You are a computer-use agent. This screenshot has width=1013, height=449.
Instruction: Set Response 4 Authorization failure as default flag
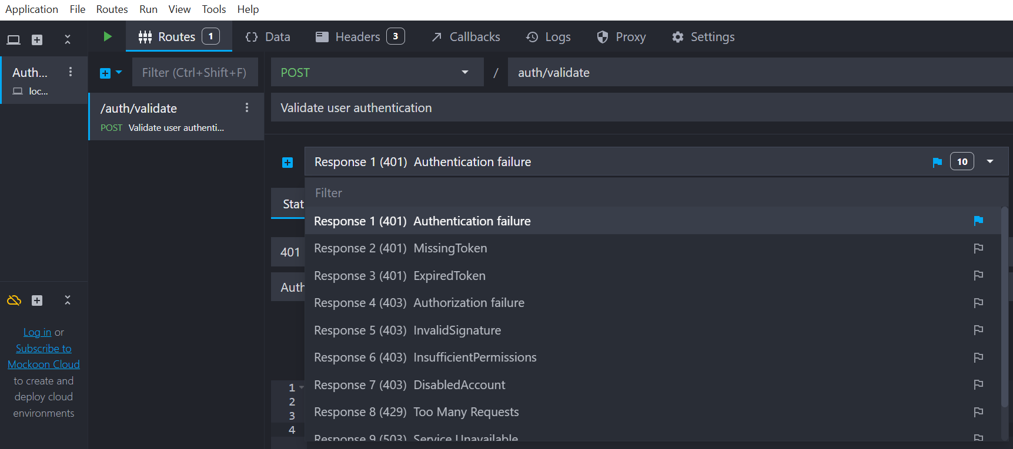978,303
